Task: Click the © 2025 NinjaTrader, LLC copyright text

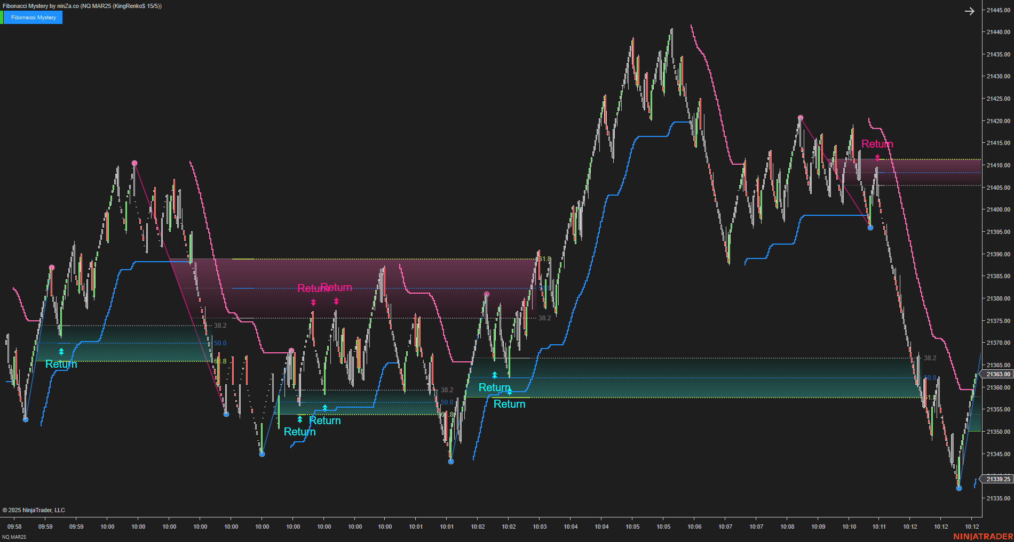Action: coord(35,510)
